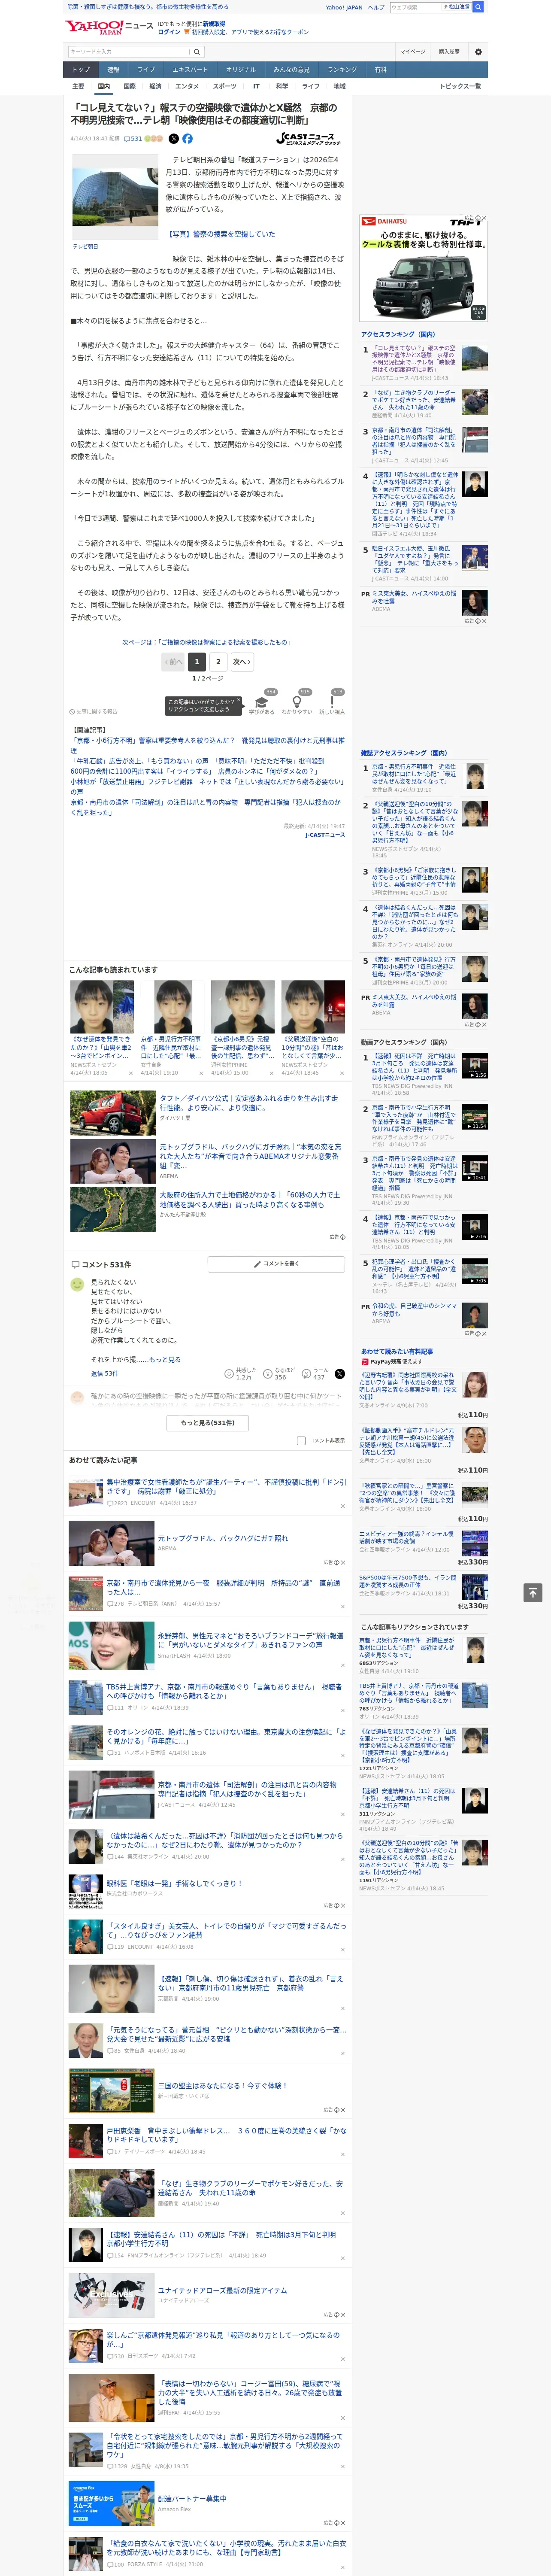
Task: Click the ログイン link
Action: click(x=169, y=32)
